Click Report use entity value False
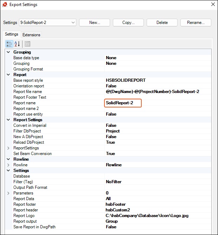 pyautogui.click(x=111, y=114)
